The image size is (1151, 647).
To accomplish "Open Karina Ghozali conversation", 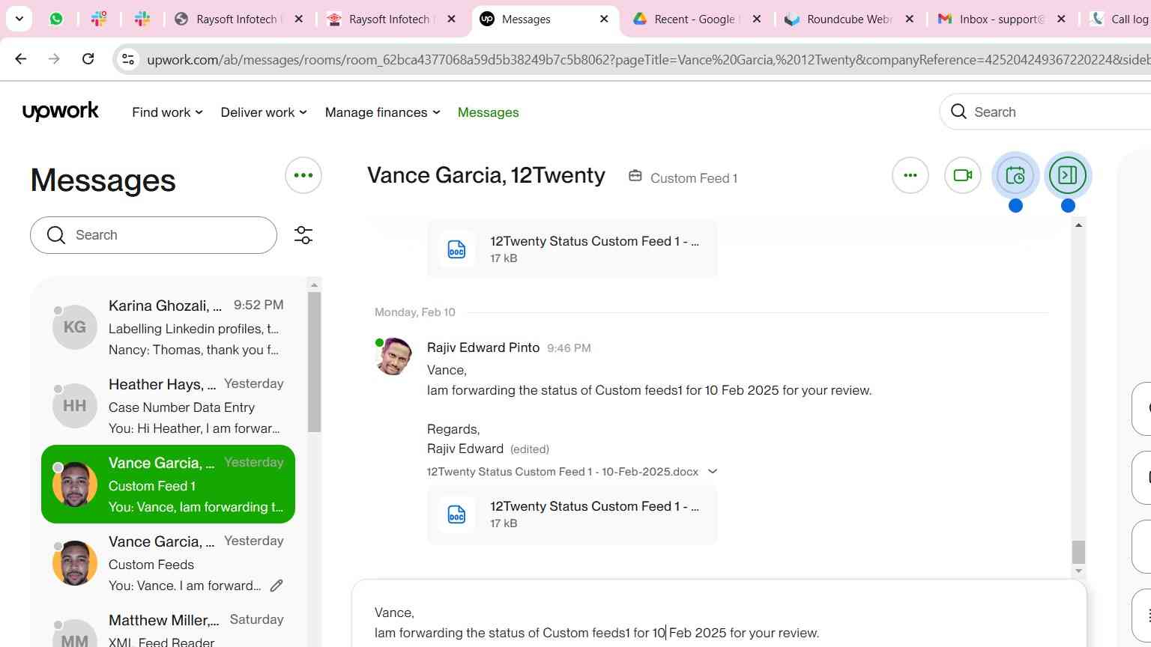I will click(168, 327).
